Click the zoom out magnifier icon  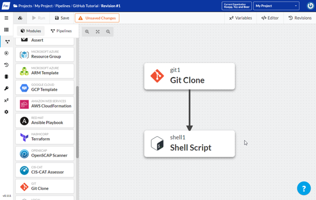click(x=108, y=32)
